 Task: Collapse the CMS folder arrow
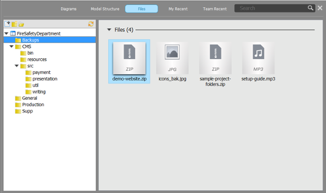pos(11,46)
